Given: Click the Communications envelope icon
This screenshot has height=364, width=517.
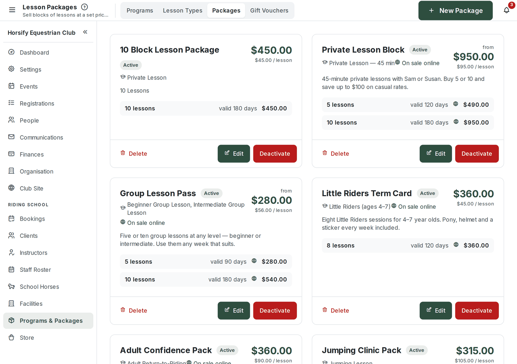Looking at the screenshot, I should coord(11,137).
